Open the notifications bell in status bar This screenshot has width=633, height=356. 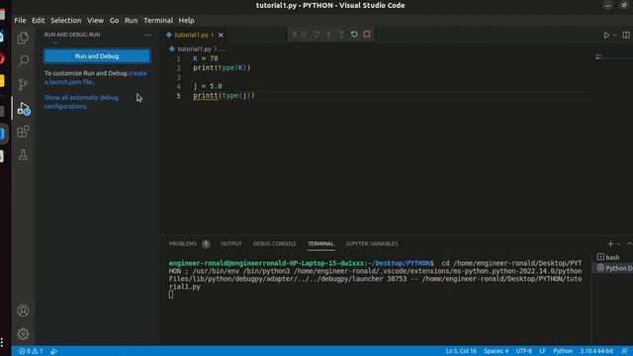click(625, 351)
